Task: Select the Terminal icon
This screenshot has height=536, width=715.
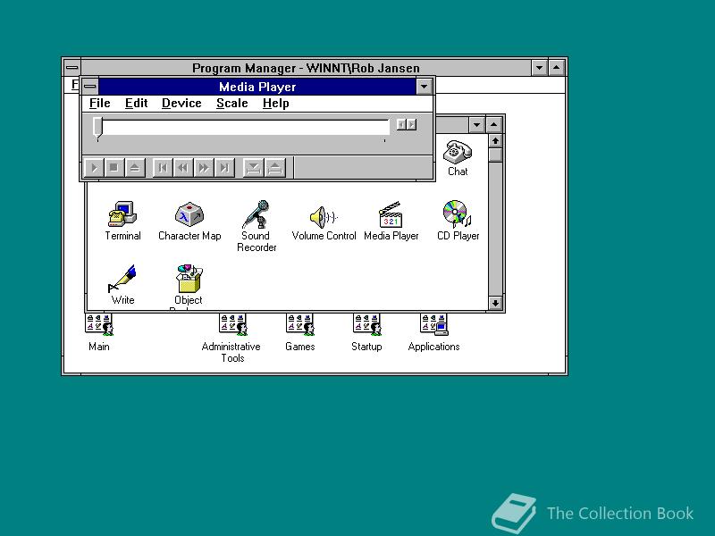Action: click(122, 214)
